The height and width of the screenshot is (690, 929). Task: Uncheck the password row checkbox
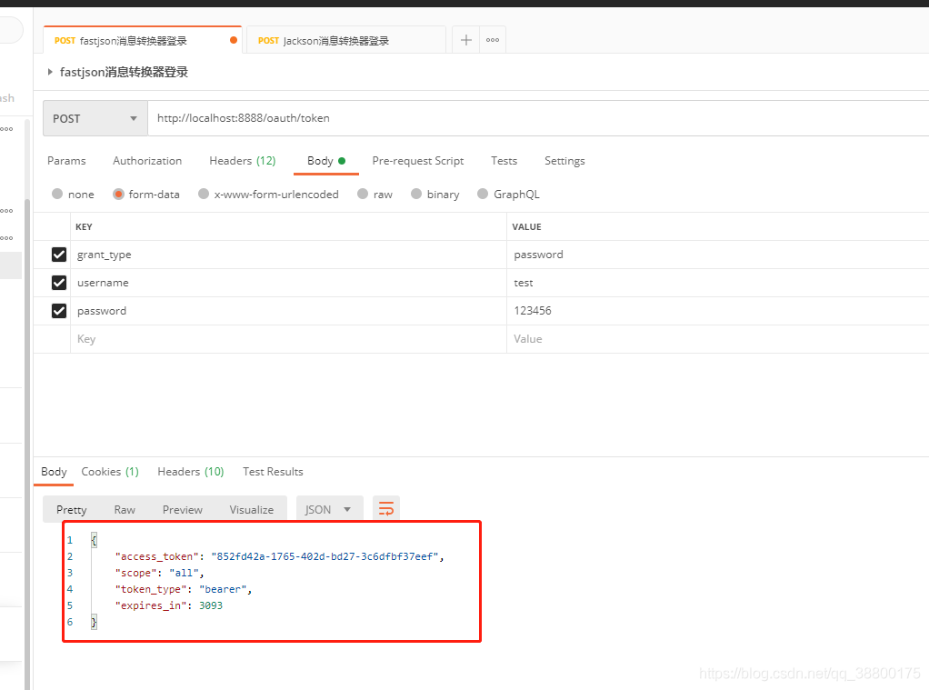pos(59,311)
